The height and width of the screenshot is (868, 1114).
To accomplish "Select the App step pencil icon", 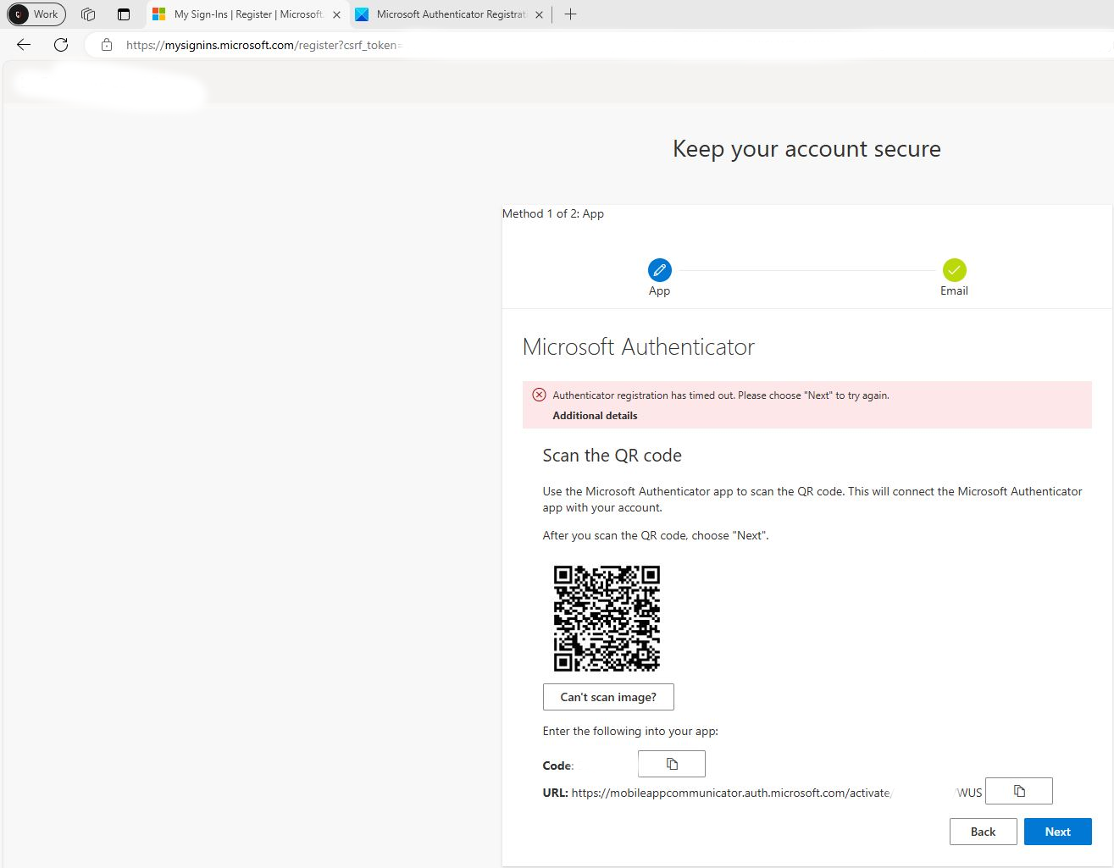I will click(659, 270).
